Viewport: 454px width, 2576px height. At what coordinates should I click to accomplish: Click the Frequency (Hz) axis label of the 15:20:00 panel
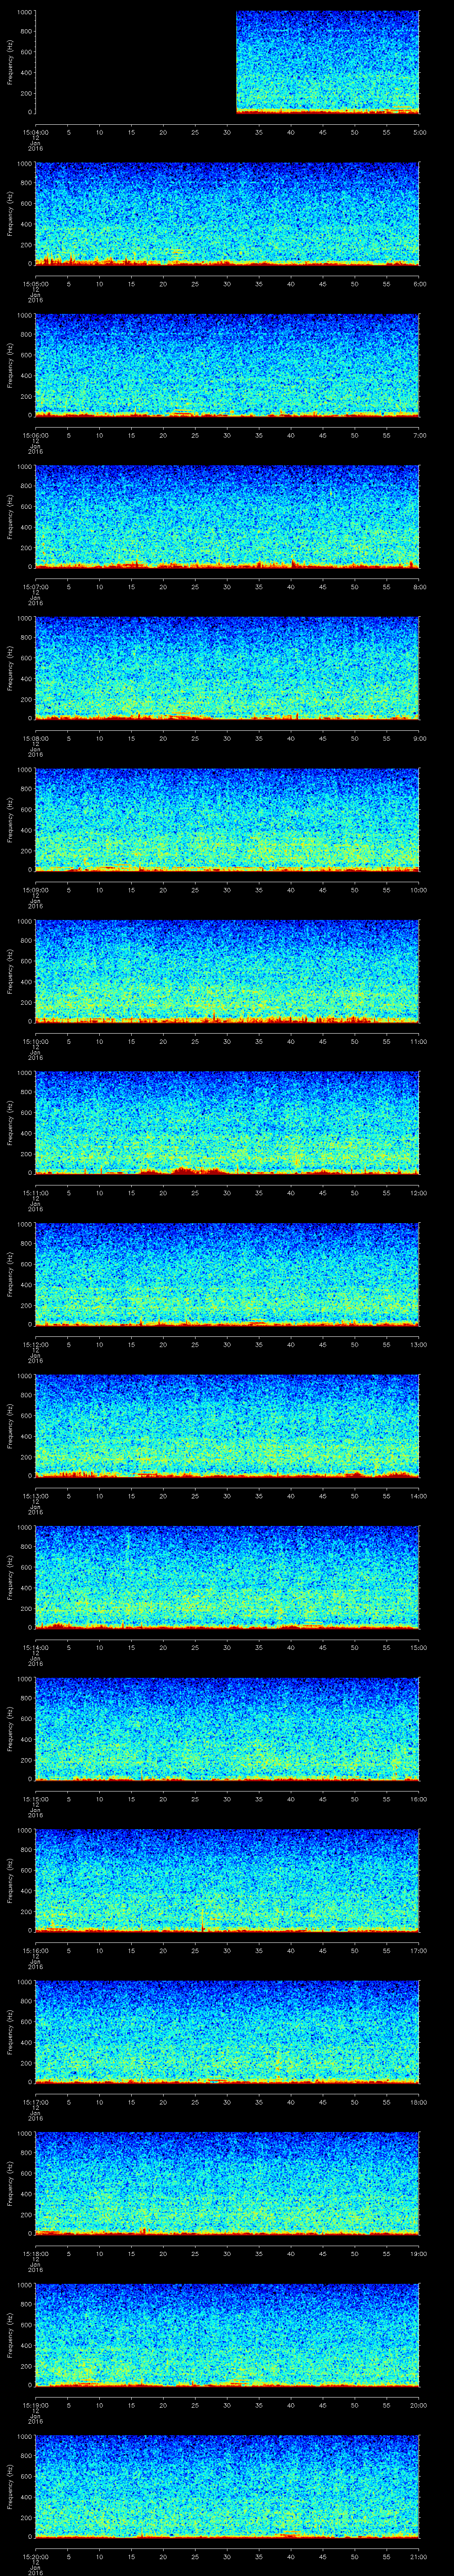click(10, 2487)
